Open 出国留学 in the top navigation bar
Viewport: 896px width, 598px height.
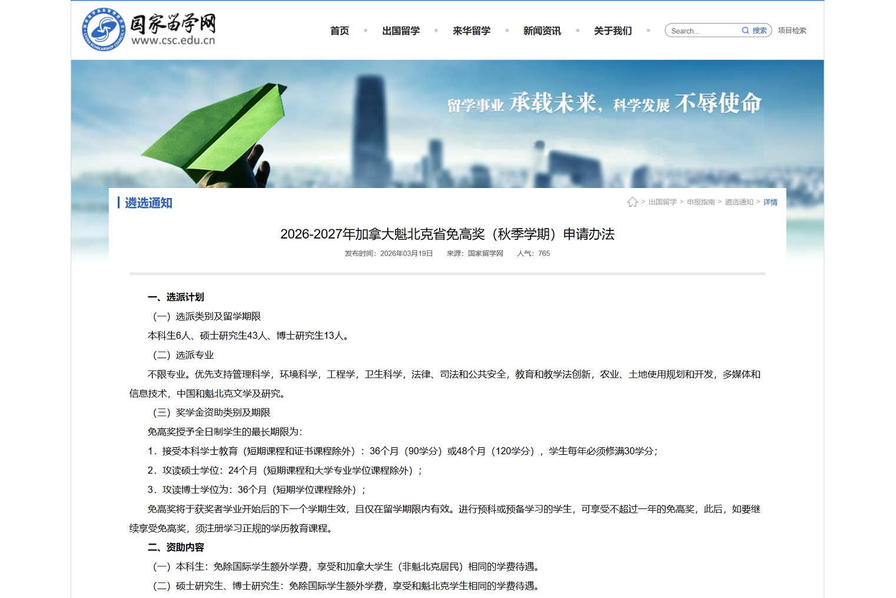point(401,31)
